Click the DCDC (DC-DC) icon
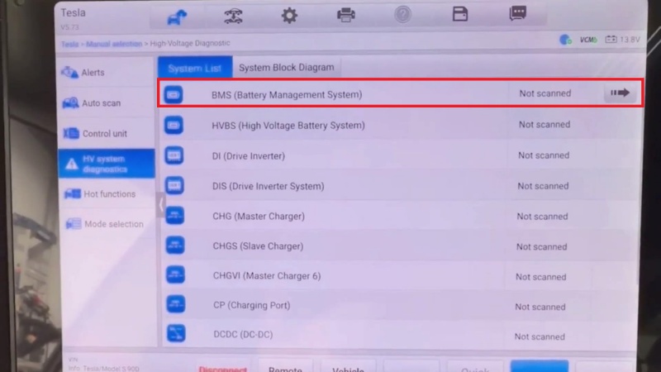The width and height of the screenshot is (661, 372). coord(176,333)
